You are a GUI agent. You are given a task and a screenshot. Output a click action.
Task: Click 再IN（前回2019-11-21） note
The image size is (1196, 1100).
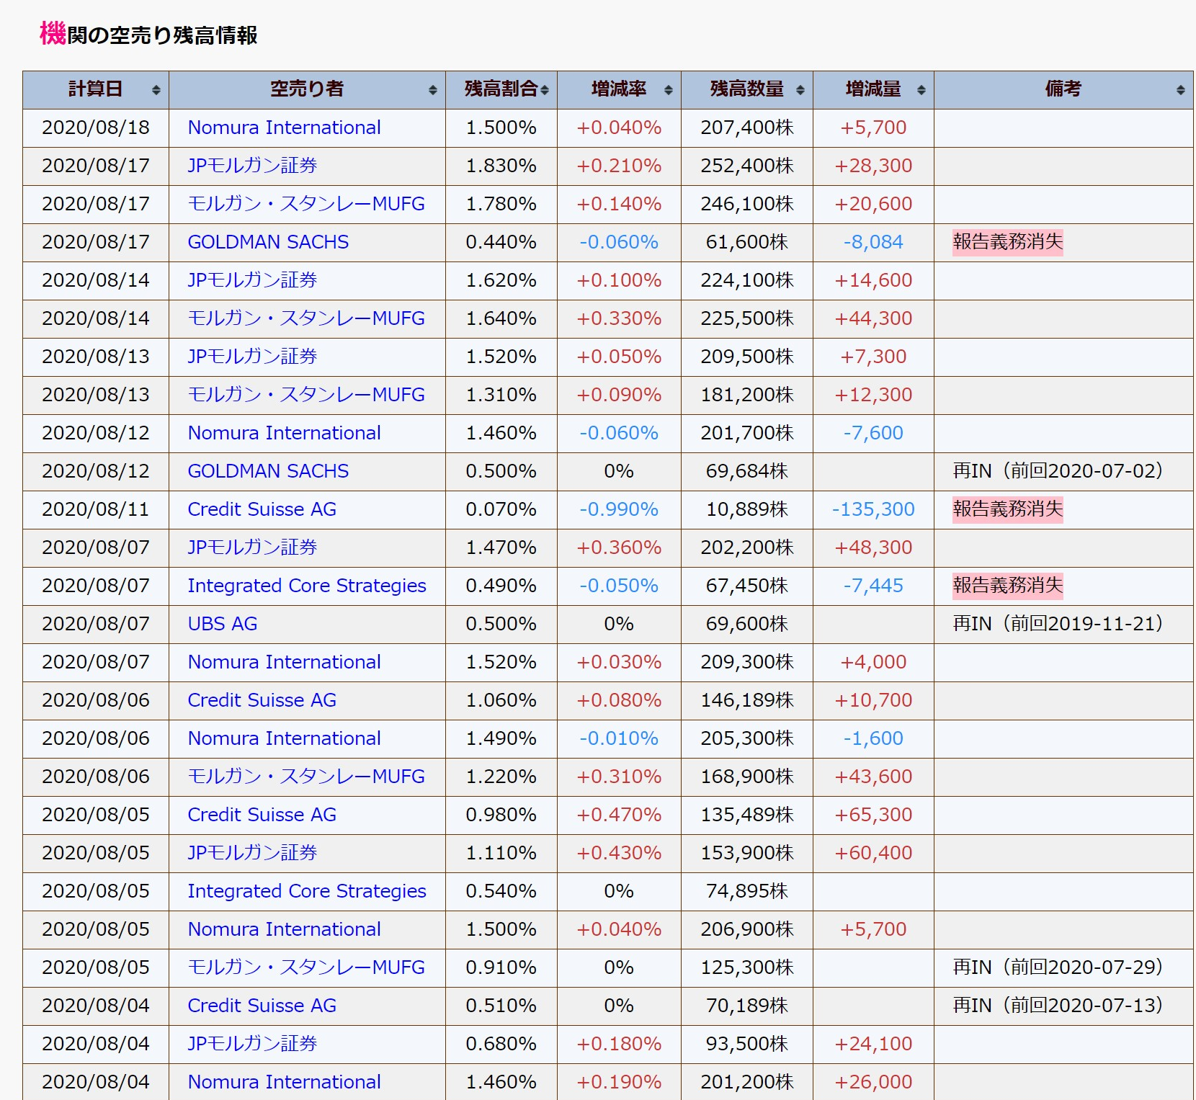(x=1058, y=624)
